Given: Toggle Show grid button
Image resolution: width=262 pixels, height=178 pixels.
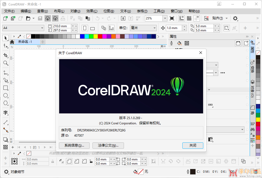Looking at the screenshot, I should pos(189,18).
